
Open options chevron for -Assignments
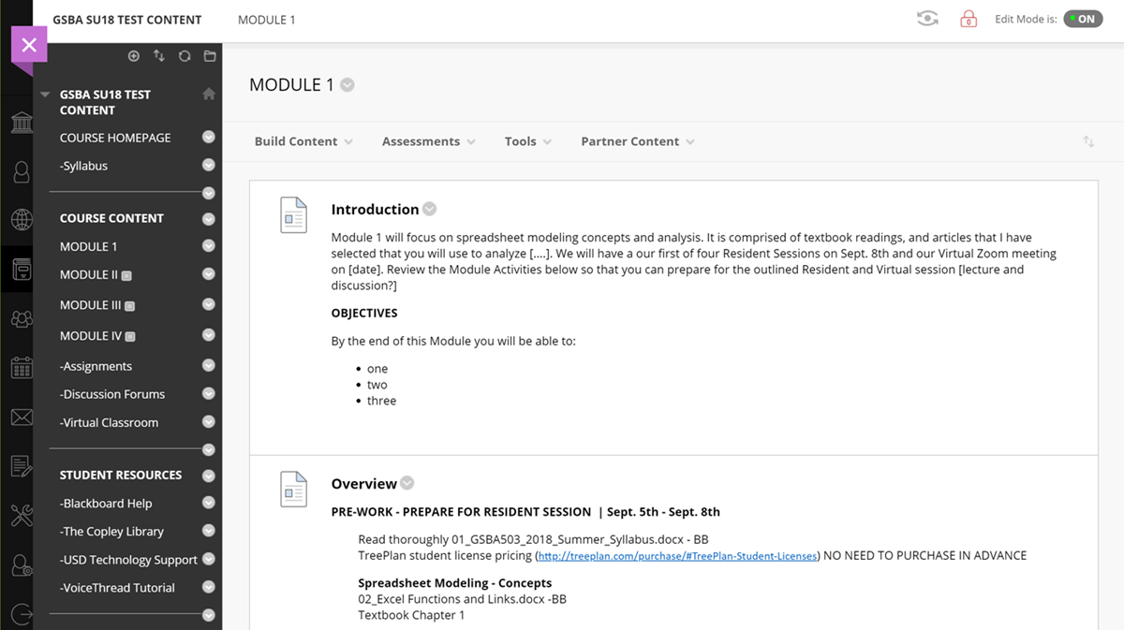point(209,365)
